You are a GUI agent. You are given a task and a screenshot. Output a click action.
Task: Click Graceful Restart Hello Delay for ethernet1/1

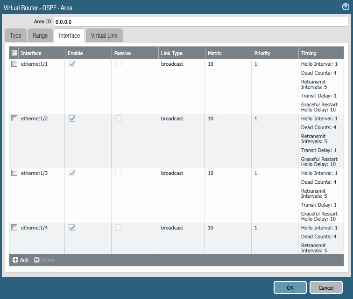pyautogui.click(x=319, y=107)
